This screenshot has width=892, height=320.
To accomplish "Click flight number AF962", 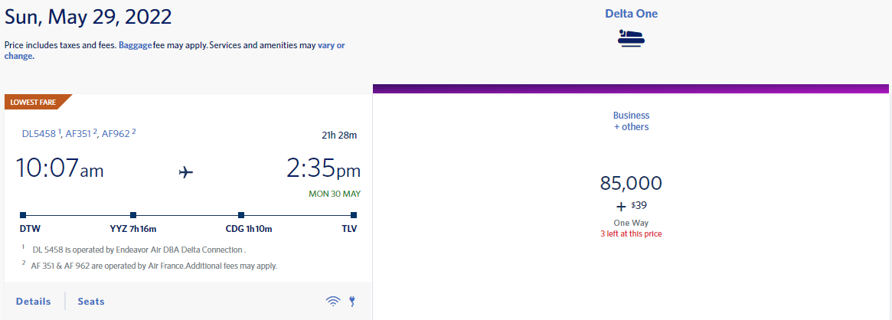I will click(x=116, y=134).
